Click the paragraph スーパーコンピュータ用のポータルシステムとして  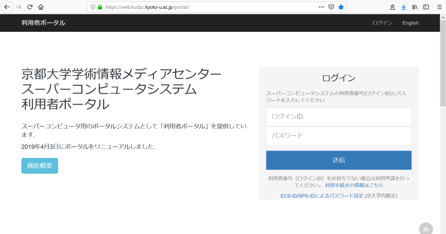134,130
